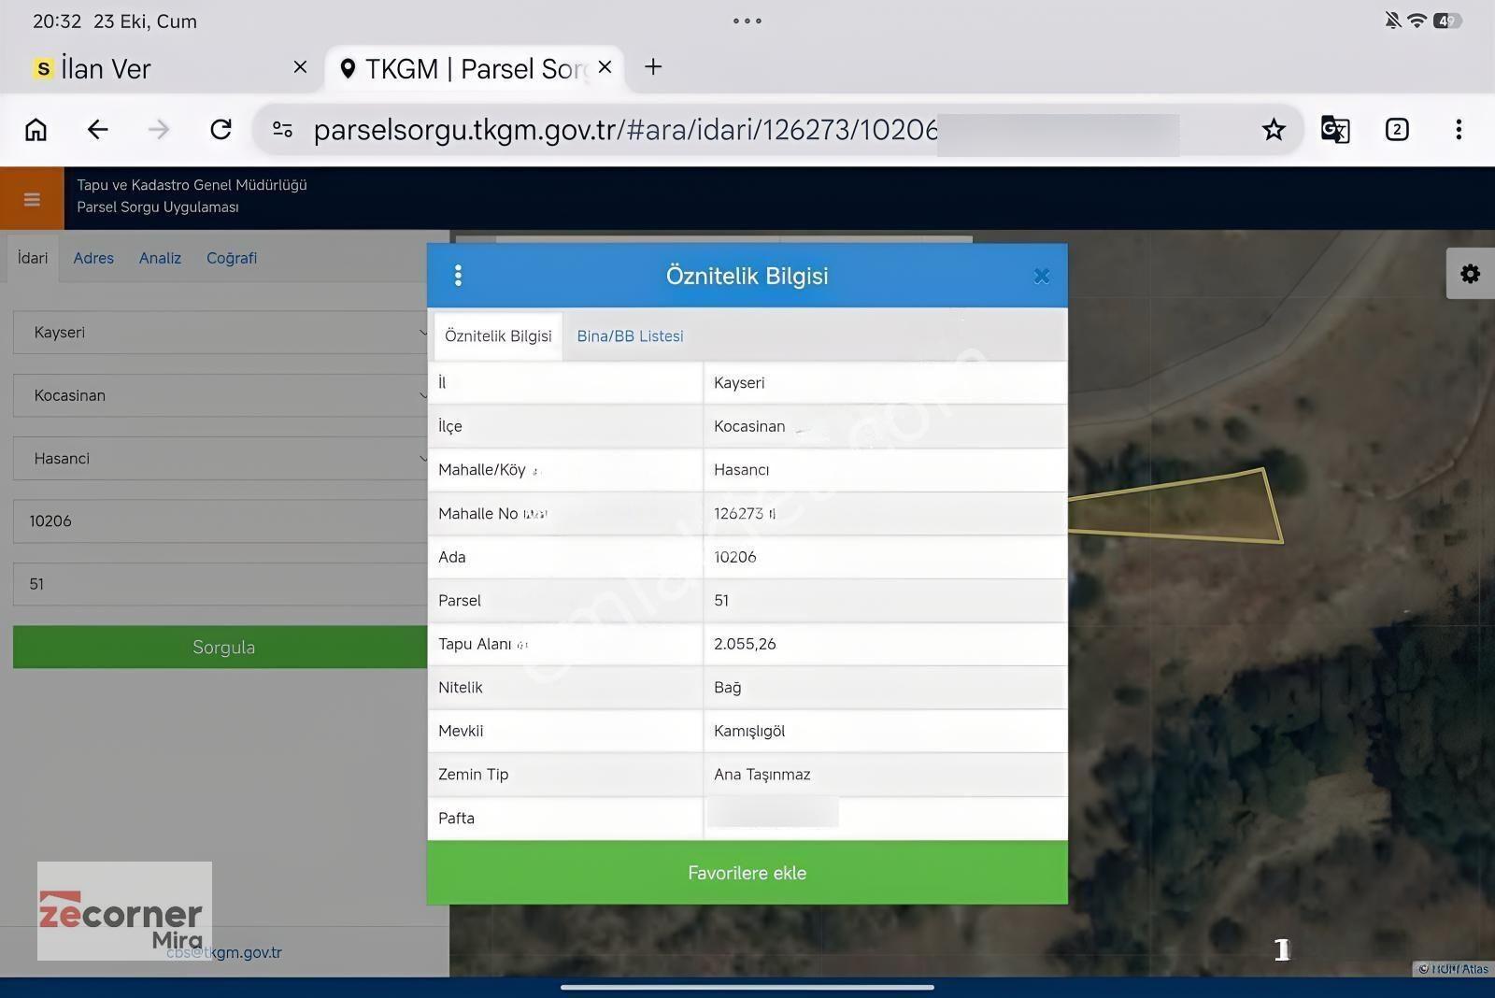Open Google Translate icon in toolbar

pyautogui.click(x=1335, y=130)
